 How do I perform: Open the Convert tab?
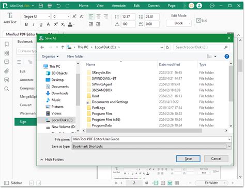pyautogui.click(x=154, y=6)
